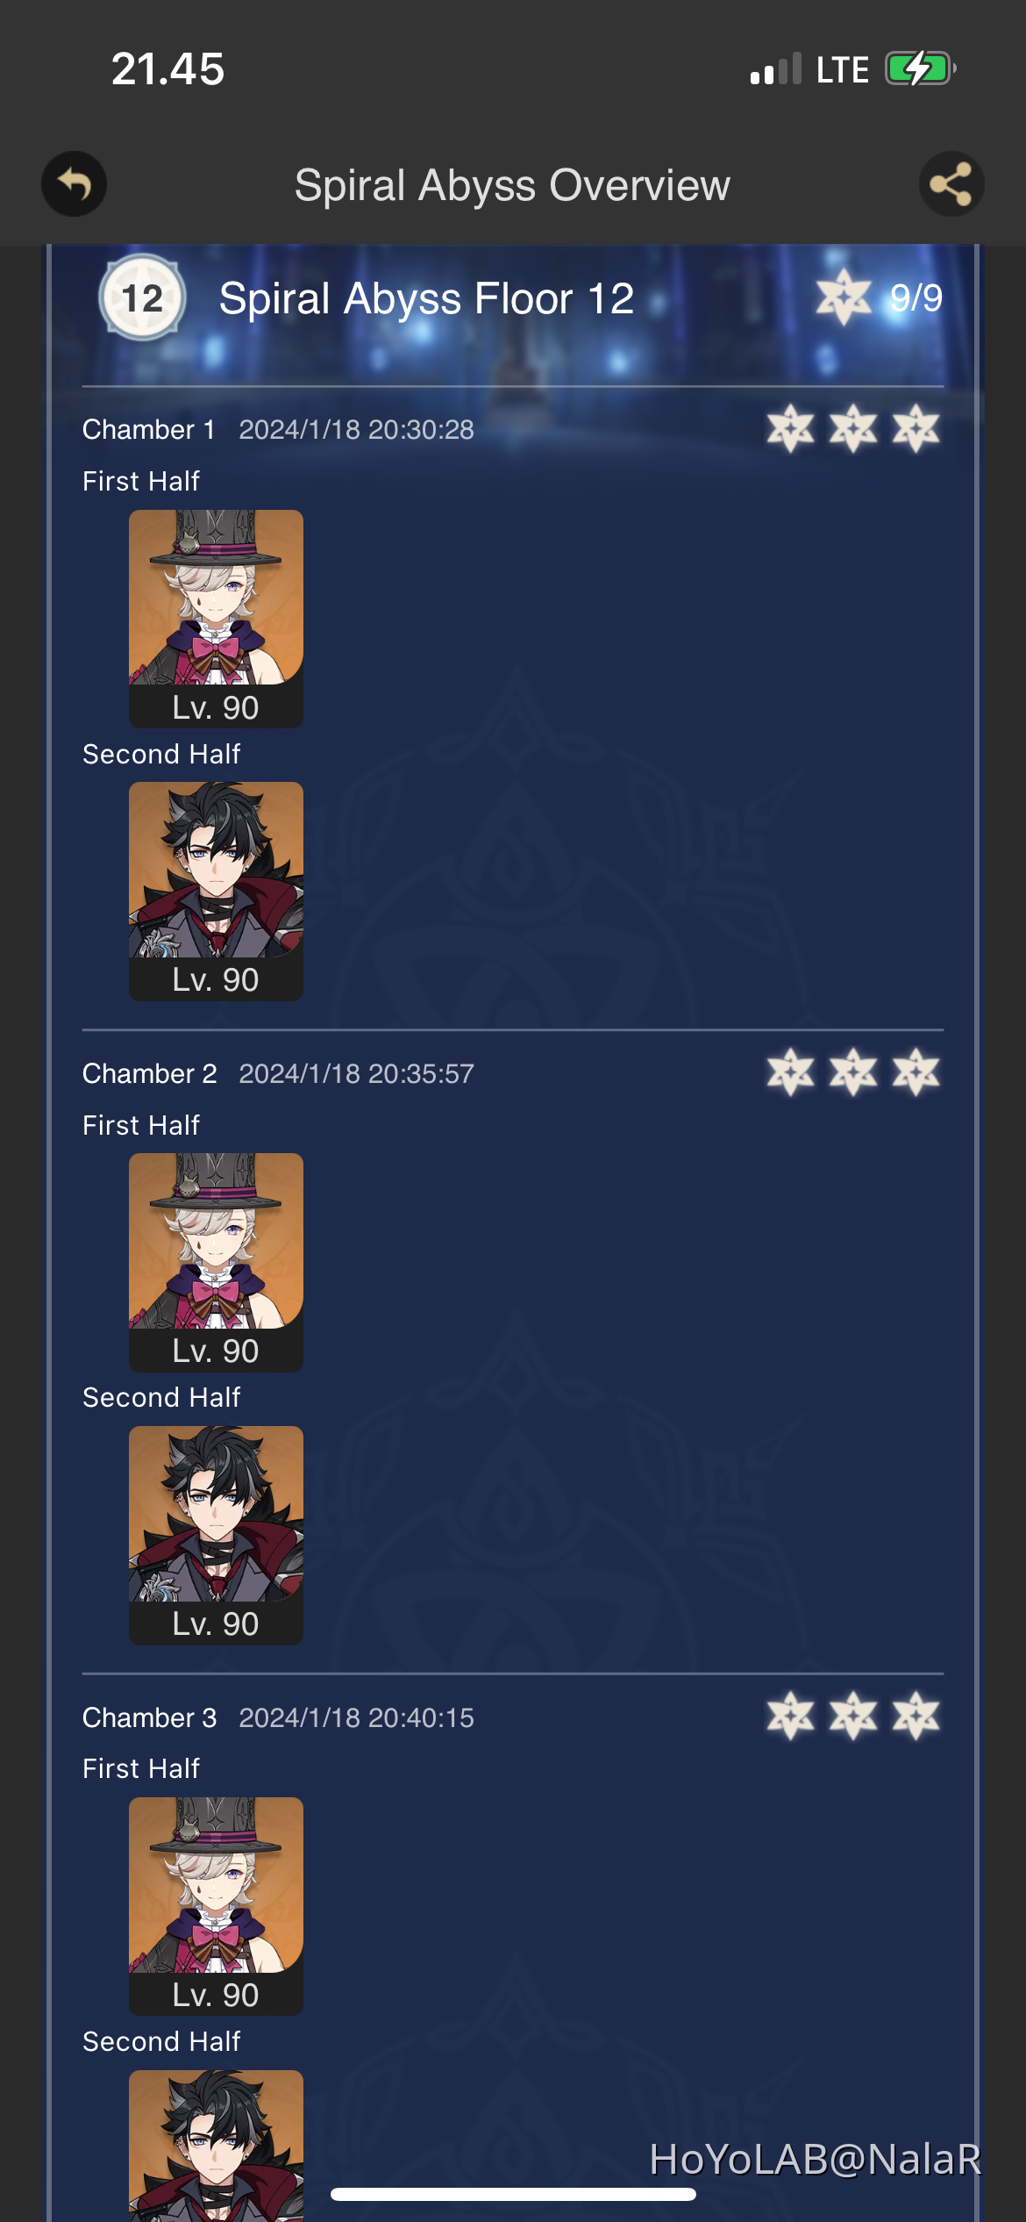Open Chamber 1 first half character portrait

point(216,619)
